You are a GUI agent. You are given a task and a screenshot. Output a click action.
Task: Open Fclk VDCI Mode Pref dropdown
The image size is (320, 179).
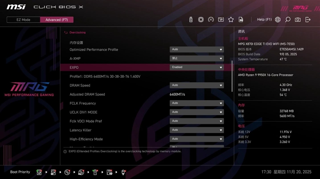pos(197,121)
